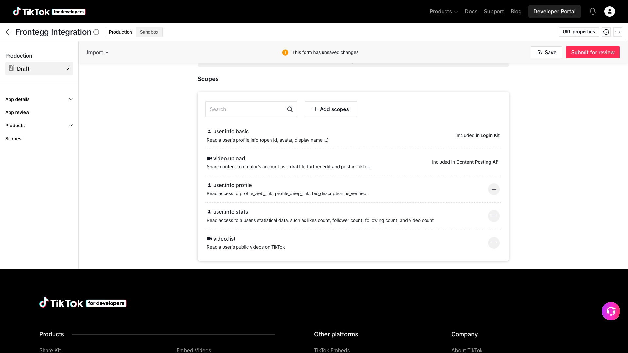Viewport: 628px width, 353px height.
Task: Open the Products dropdown in top navigation
Action: [444, 11]
